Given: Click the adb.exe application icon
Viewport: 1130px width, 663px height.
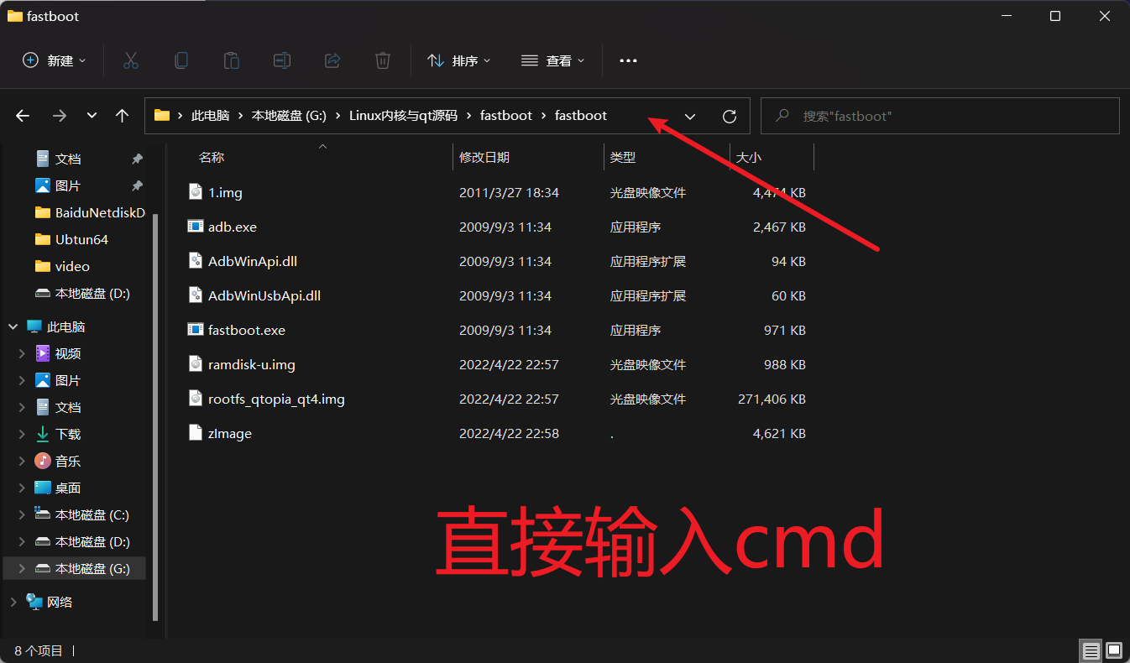Looking at the screenshot, I should click(195, 227).
